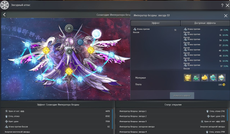
Task: Select the large glowing star 10 node
Action: [x=96, y=34]
